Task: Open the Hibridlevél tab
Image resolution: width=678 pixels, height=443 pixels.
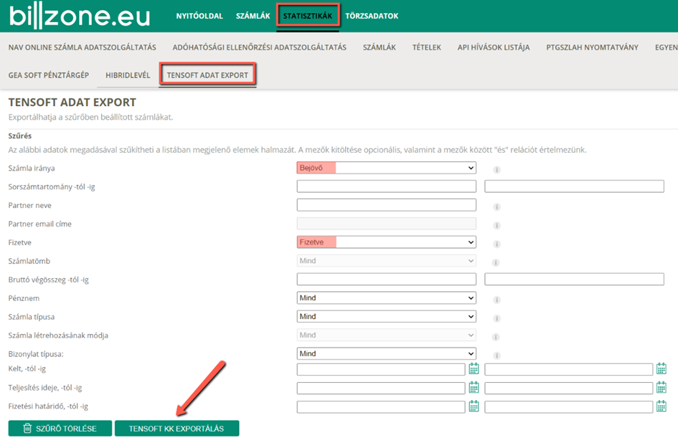Action: coord(128,75)
